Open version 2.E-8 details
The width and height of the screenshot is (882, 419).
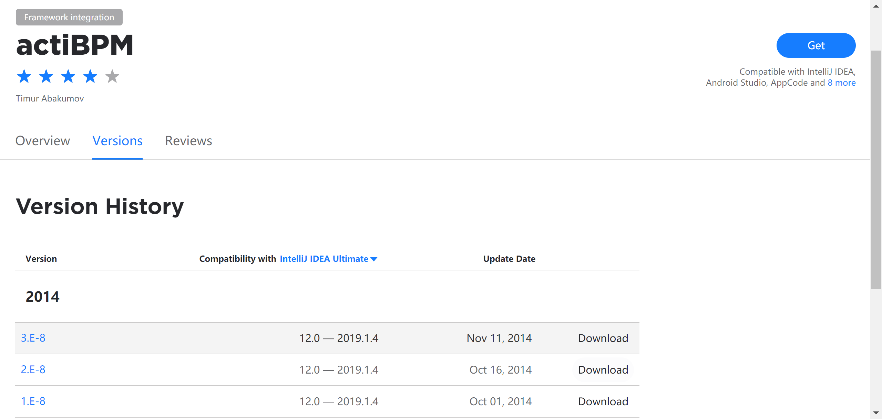[33, 370]
